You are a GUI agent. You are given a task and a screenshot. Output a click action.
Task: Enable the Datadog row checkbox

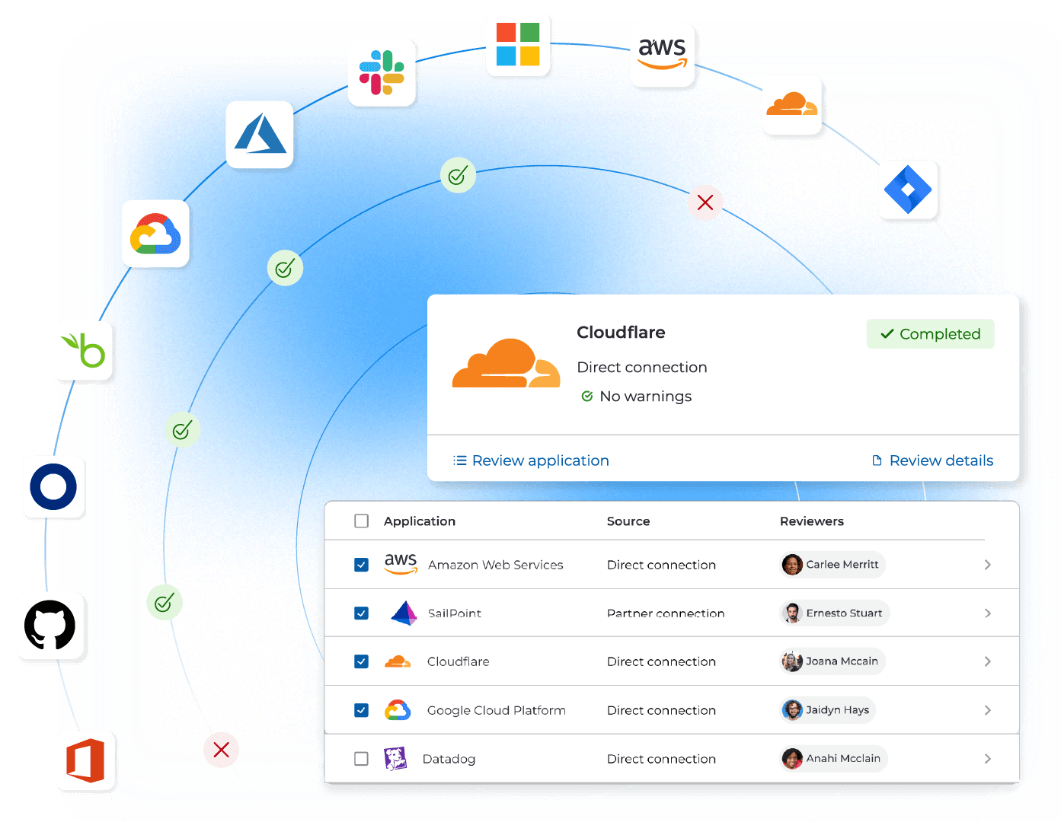click(362, 759)
